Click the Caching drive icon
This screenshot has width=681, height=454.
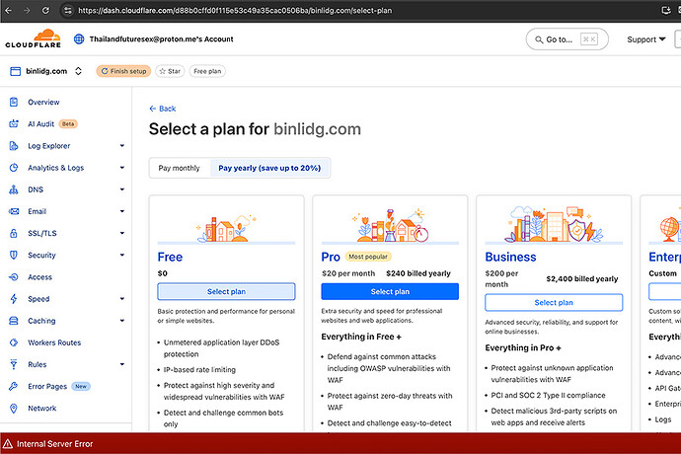click(14, 321)
